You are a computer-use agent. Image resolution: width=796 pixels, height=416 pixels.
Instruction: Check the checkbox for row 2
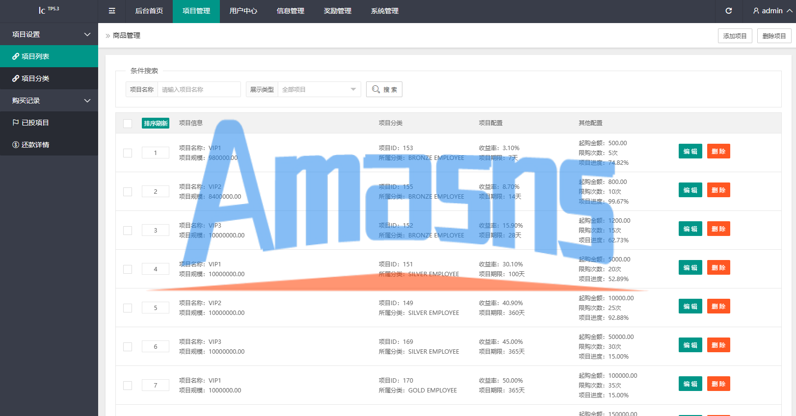(128, 192)
